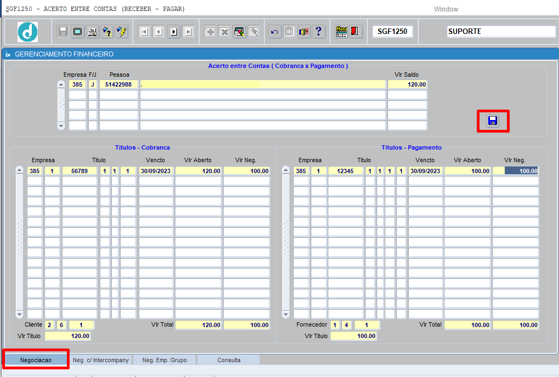Click Empresa 385 in Titulos Pagamento row
559x377 pixels.
click(x=301, y=171)
